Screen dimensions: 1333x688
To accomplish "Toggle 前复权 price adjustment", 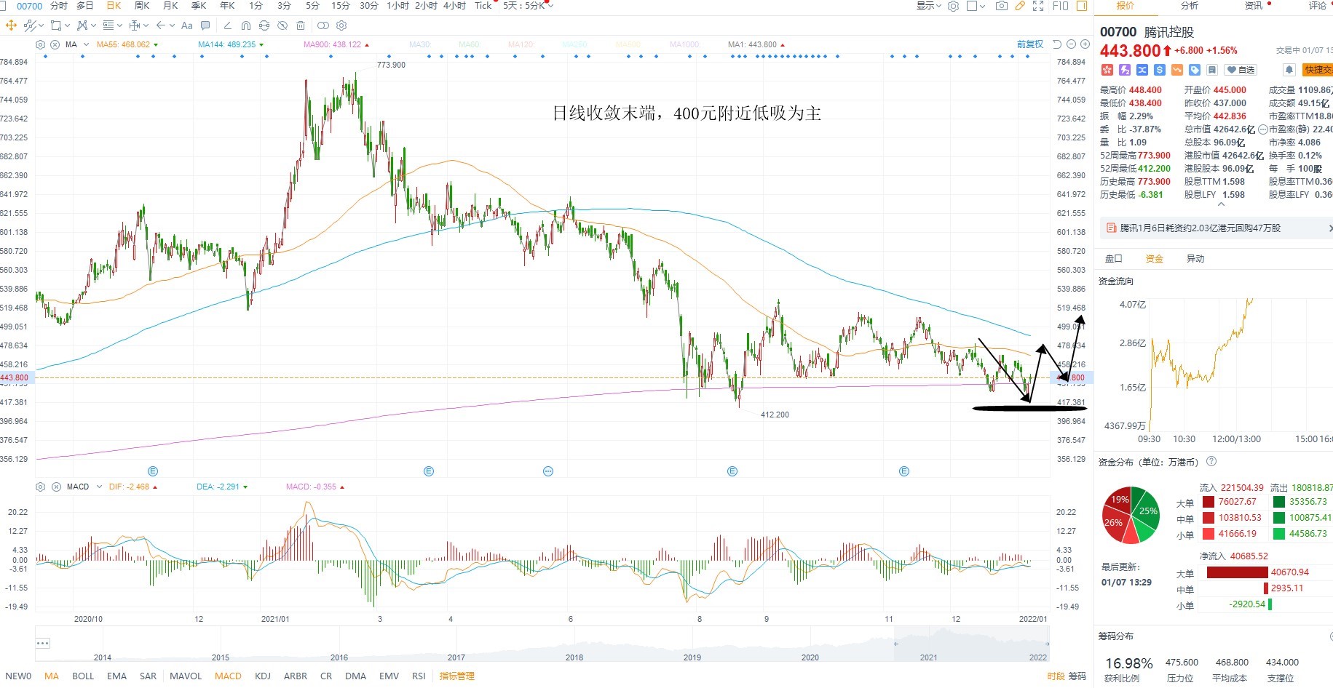I will coord(1029,44).
